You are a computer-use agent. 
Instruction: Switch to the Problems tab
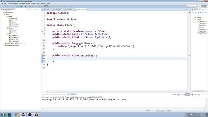pyautogui.click(x=45, y=95)
